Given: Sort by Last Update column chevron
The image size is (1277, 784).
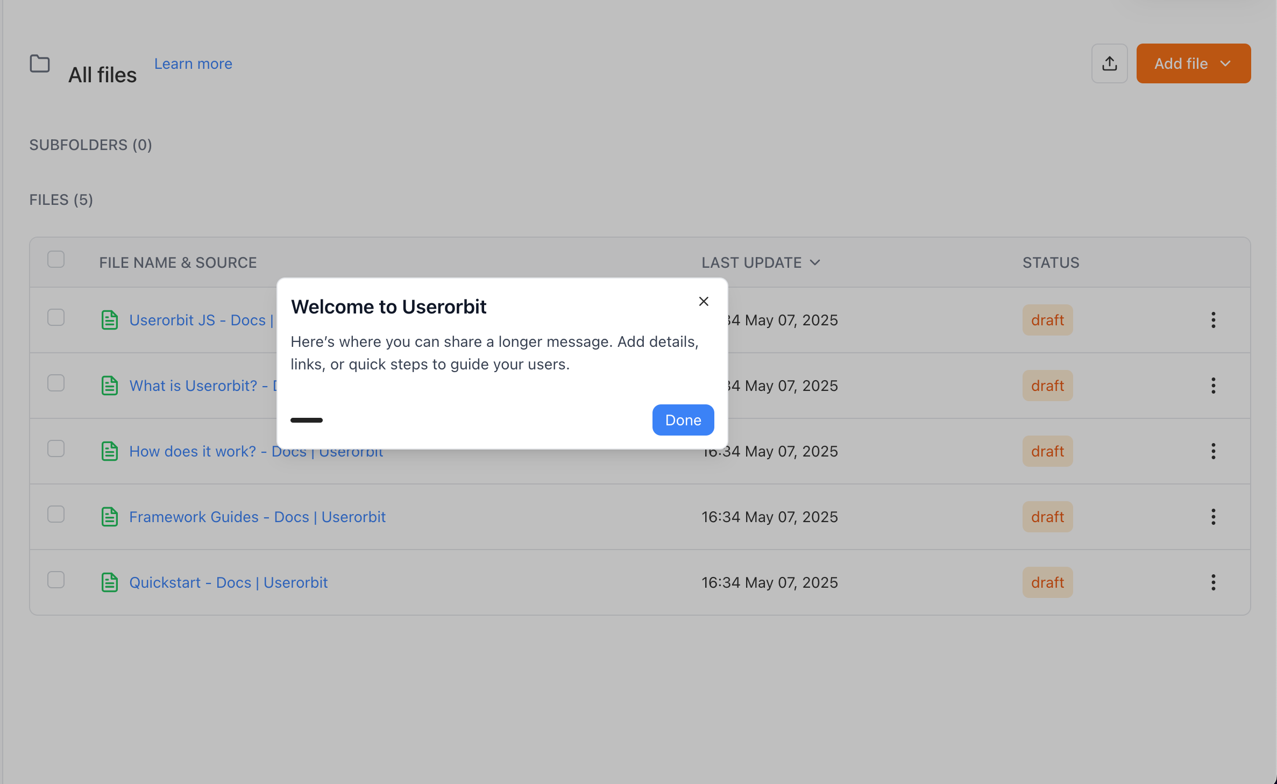Looking at the screenshot, I should (x=815, y=262).
